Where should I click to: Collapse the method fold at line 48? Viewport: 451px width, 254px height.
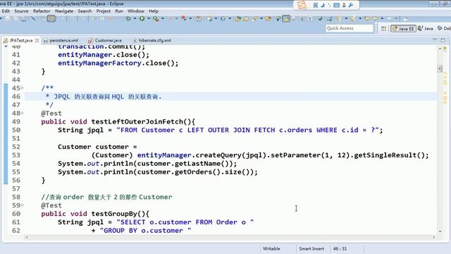point(22,113)
